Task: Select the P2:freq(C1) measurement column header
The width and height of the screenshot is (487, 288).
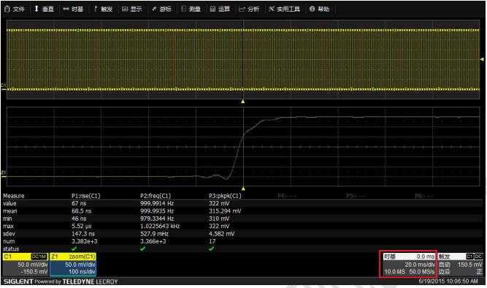Action: 156,196
